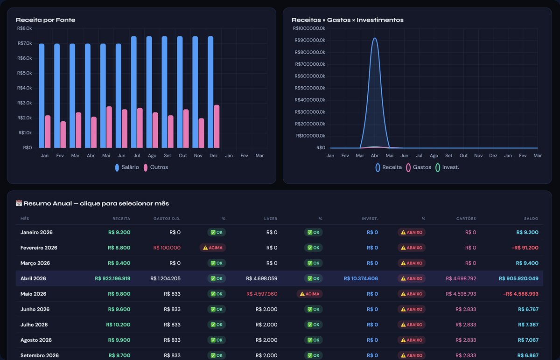Click the pink Outros bar for Dez
The image size is (560, 360).
pyautogui.click(x=217, y=126)
